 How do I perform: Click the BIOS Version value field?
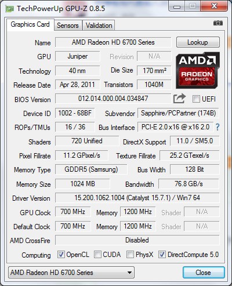pos(113,99)
